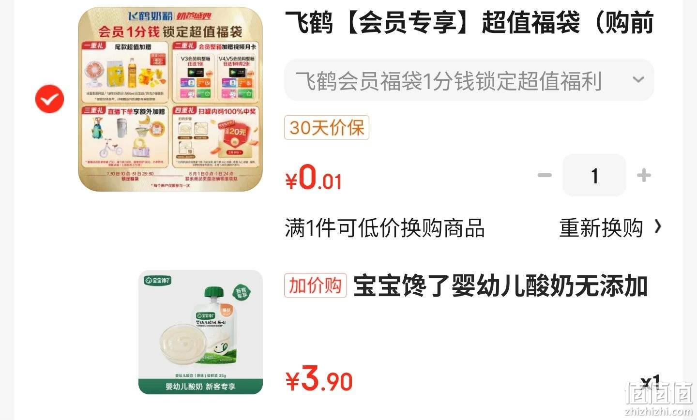The width and height of the screenshot is (697, 420).
Task: Tap the 加价购 add-on purchase tag
Action: coord(316,285)
